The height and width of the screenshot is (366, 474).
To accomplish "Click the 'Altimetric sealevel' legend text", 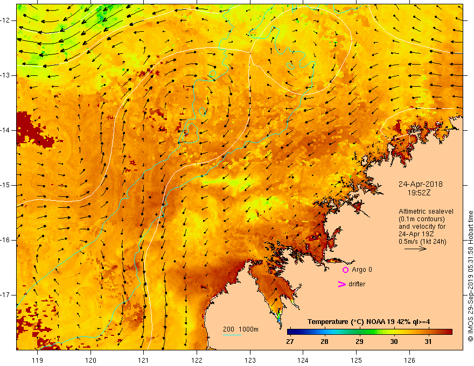I will [426, 212].
